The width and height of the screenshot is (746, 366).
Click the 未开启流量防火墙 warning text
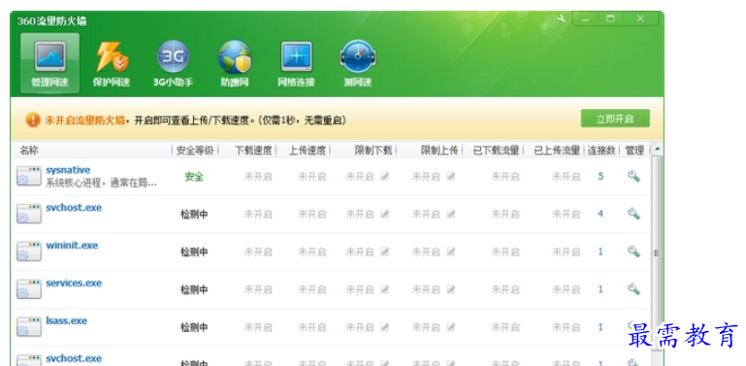click(x=84, y=120)
